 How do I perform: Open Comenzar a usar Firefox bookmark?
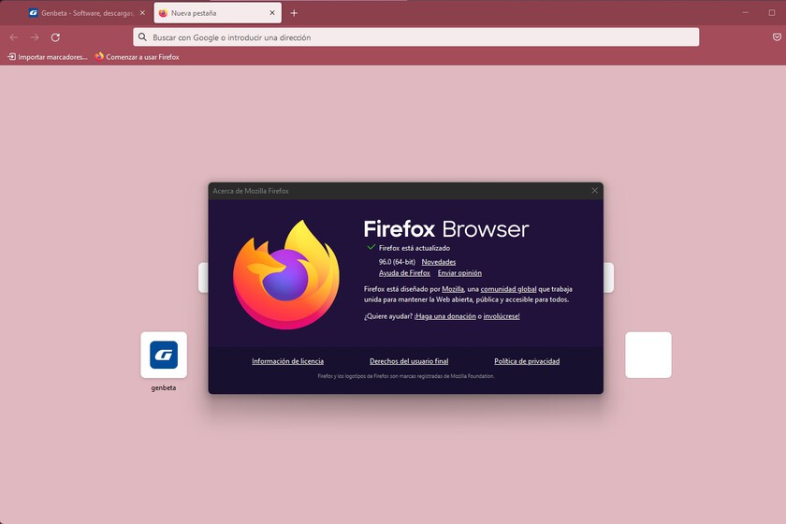tap(137, 57)
